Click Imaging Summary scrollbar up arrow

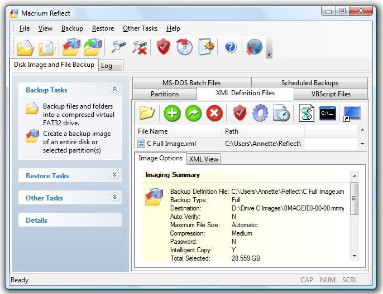tap(355, 176)
